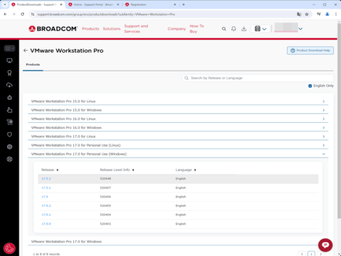Open release 17.5.2 link
Viewport: 341px width, 256px height.
click(46, 179)
